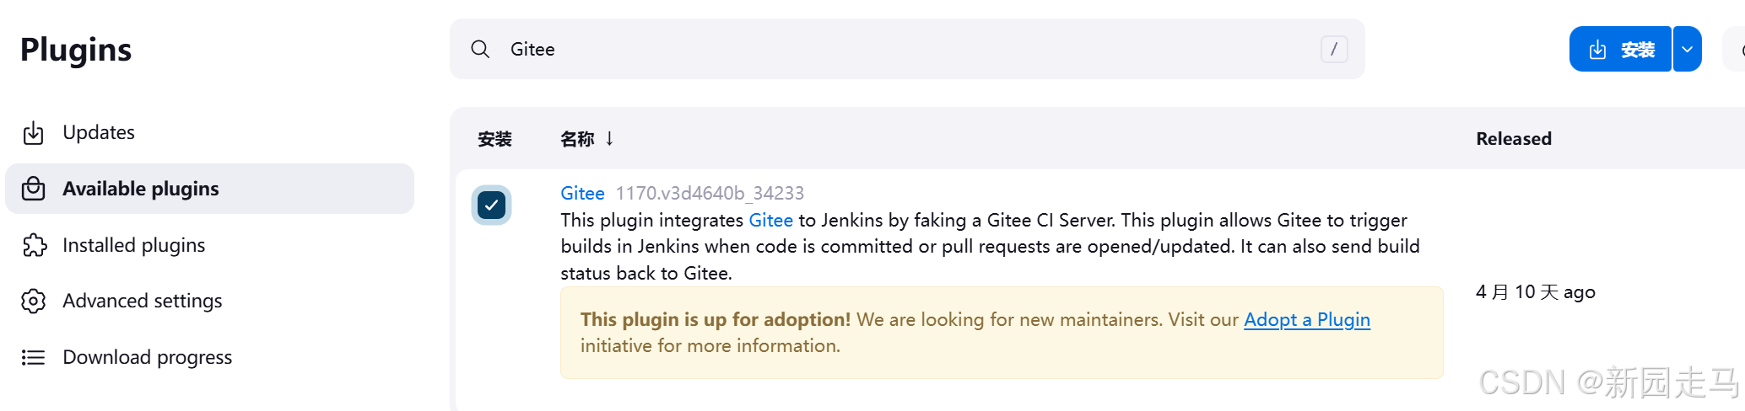Sort by the 名称 column arrow
This screenshot has height=411, width=1745.
coord(609,138)
